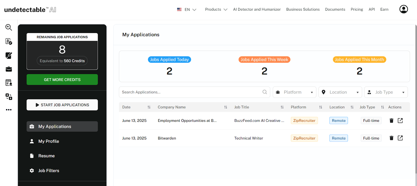Click the page vertical scrollbar
Viewport: 417px width, 186px height.
pyautogui.click(x=416, y=99)
